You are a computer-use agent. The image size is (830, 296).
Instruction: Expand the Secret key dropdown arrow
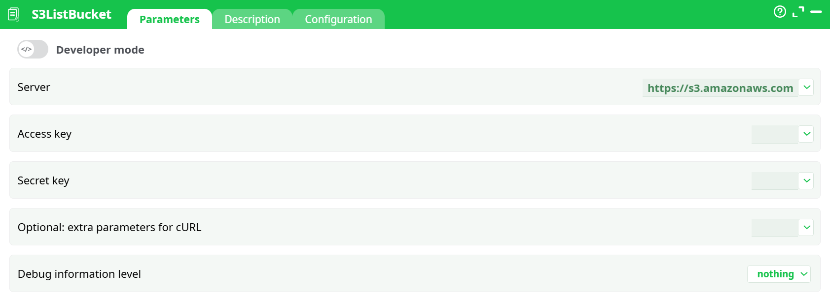[x=806, y=180]
